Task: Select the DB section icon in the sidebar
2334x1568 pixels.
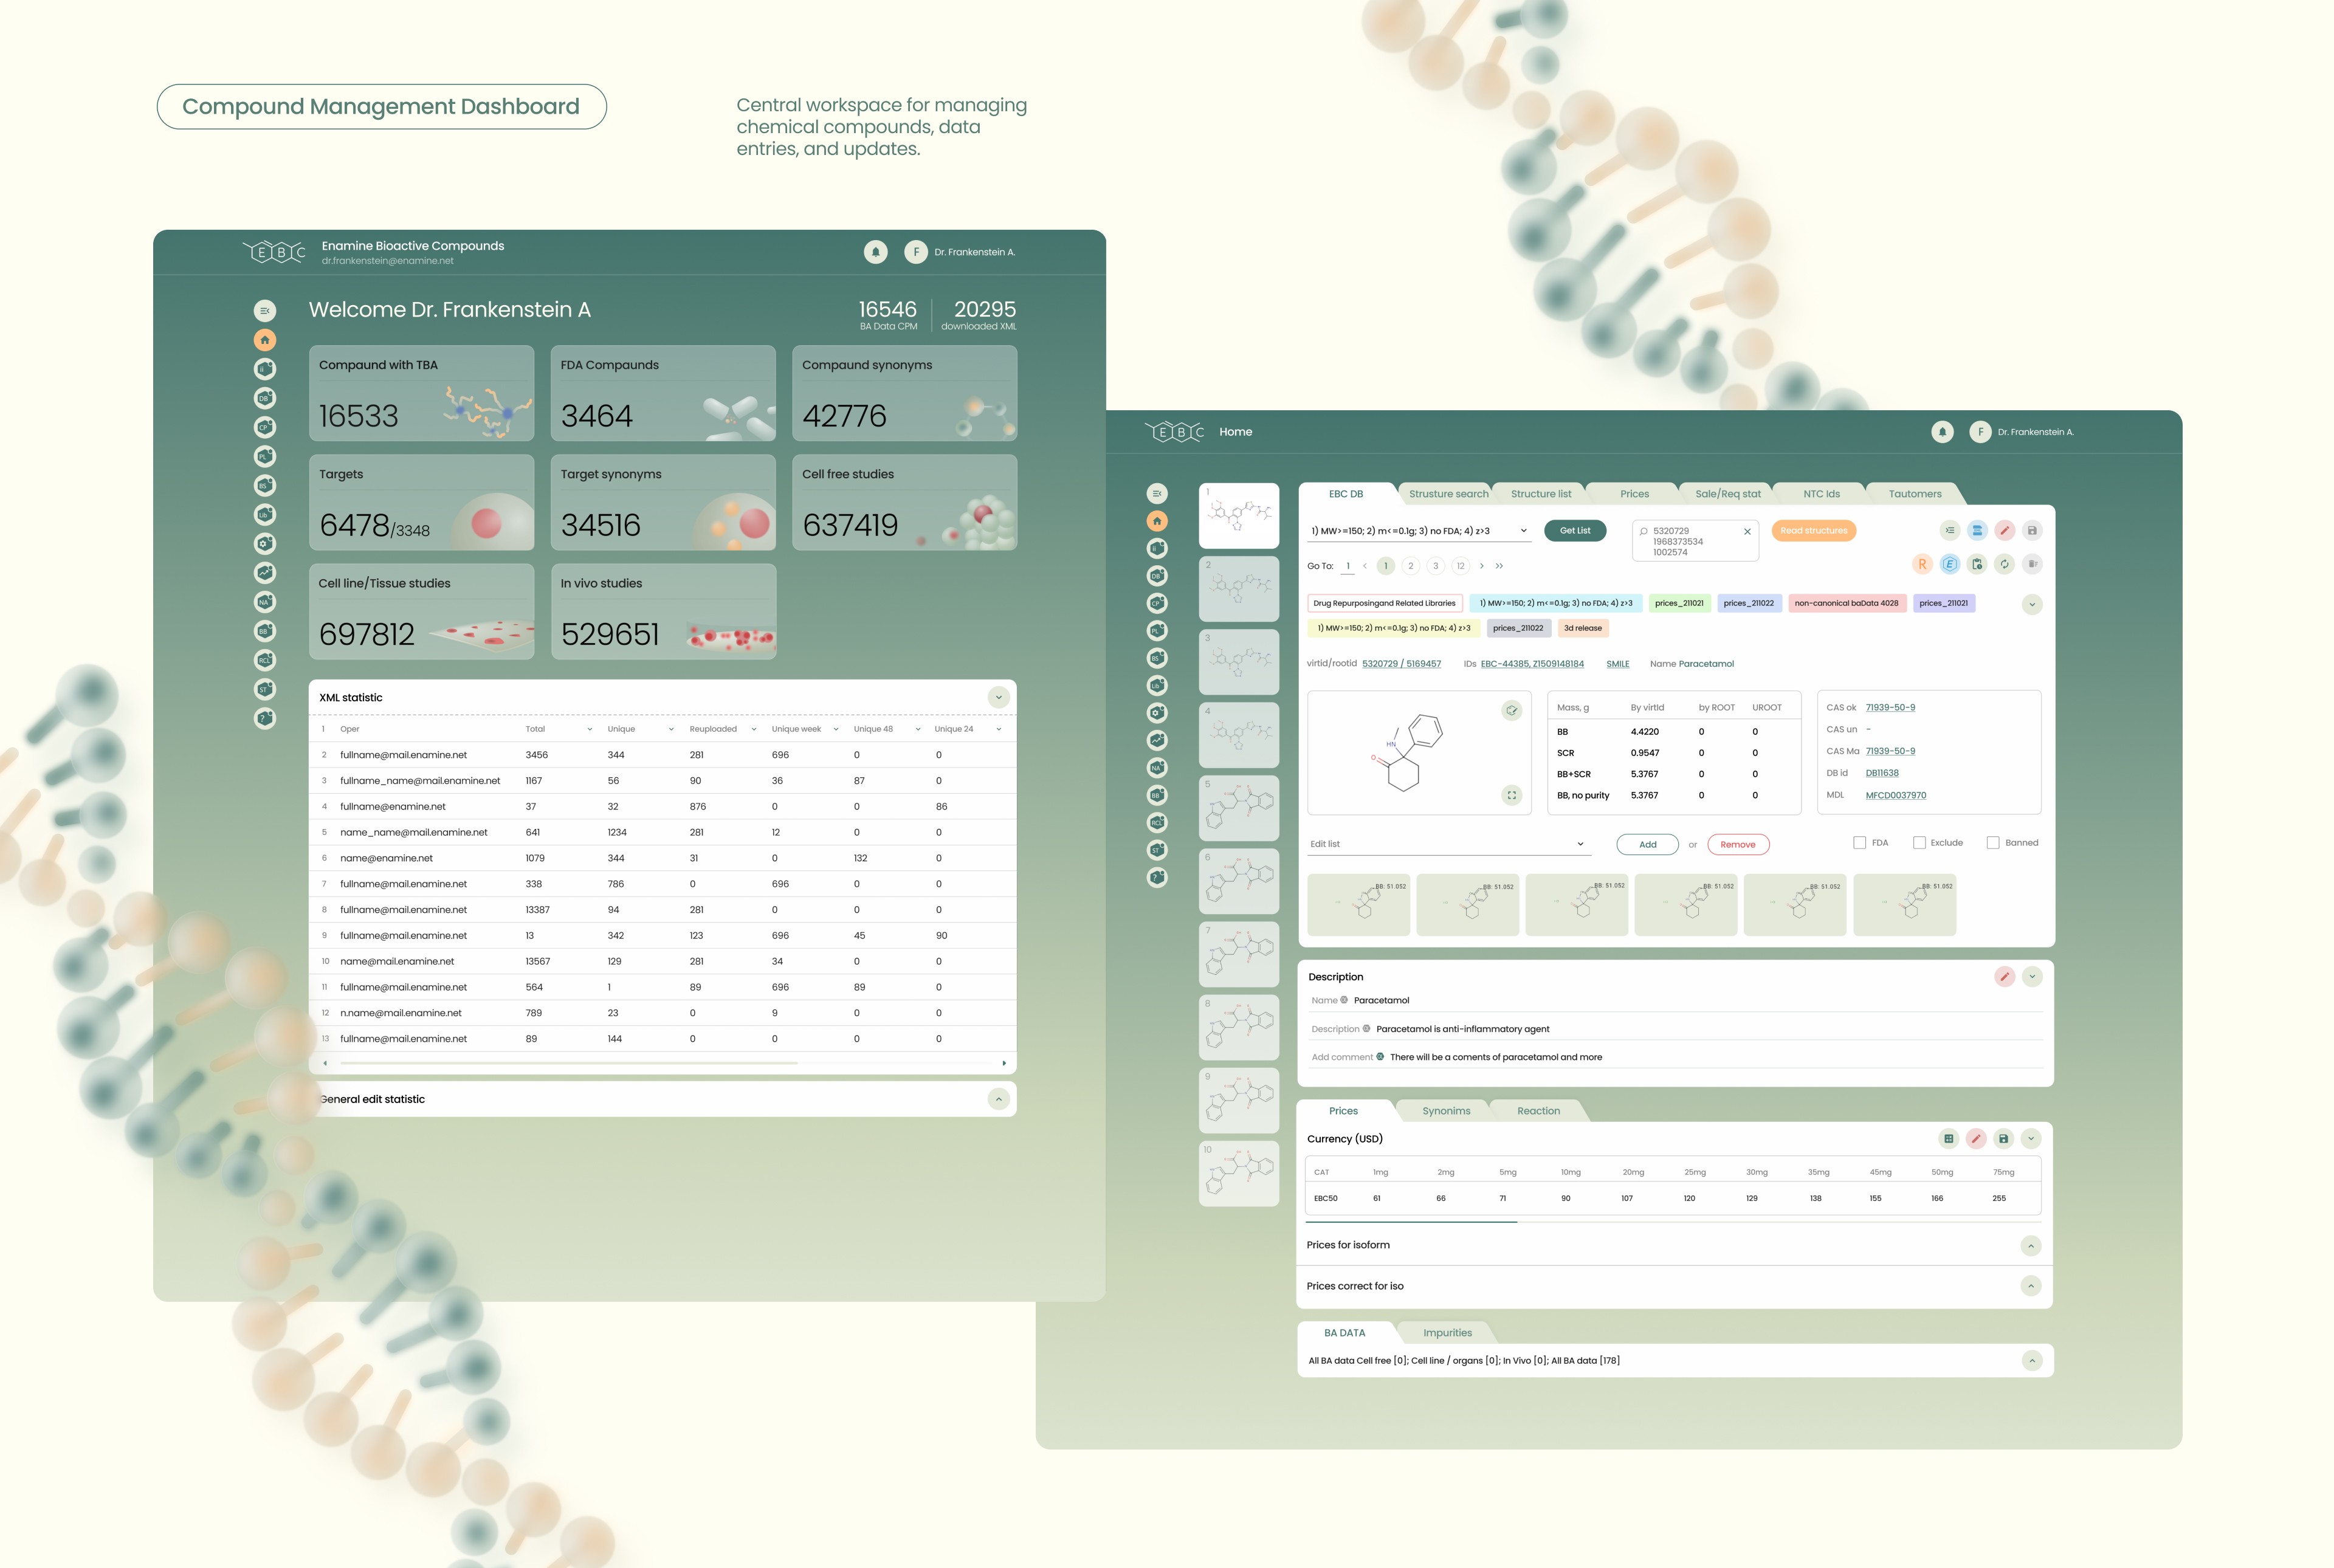Action: tap(1157, 576)
